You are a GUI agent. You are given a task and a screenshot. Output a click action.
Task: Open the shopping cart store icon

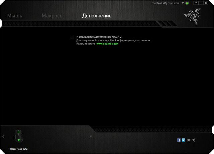[x=189, y=140]
